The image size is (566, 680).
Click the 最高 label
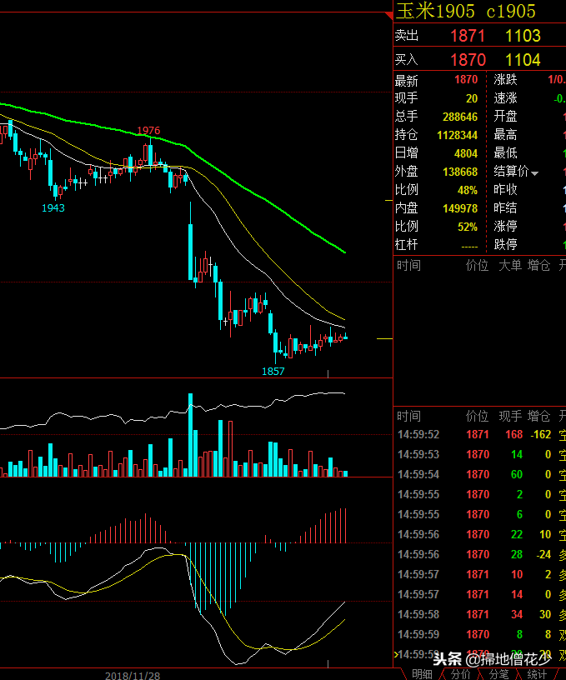[x=505, y=135]
